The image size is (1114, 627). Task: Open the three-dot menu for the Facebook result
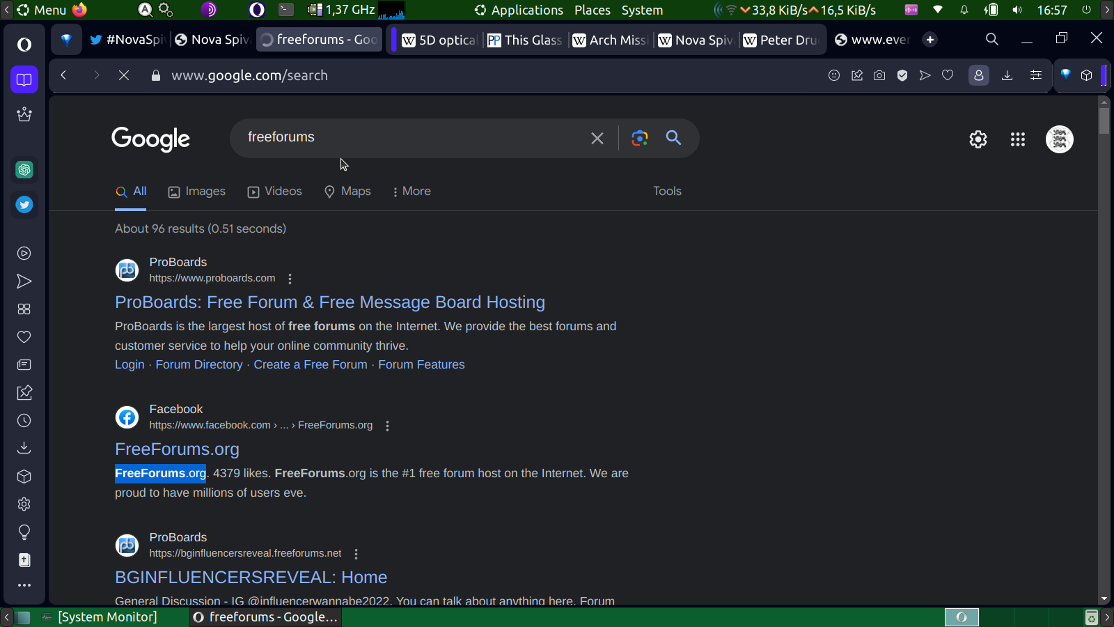tap(388, 426)
